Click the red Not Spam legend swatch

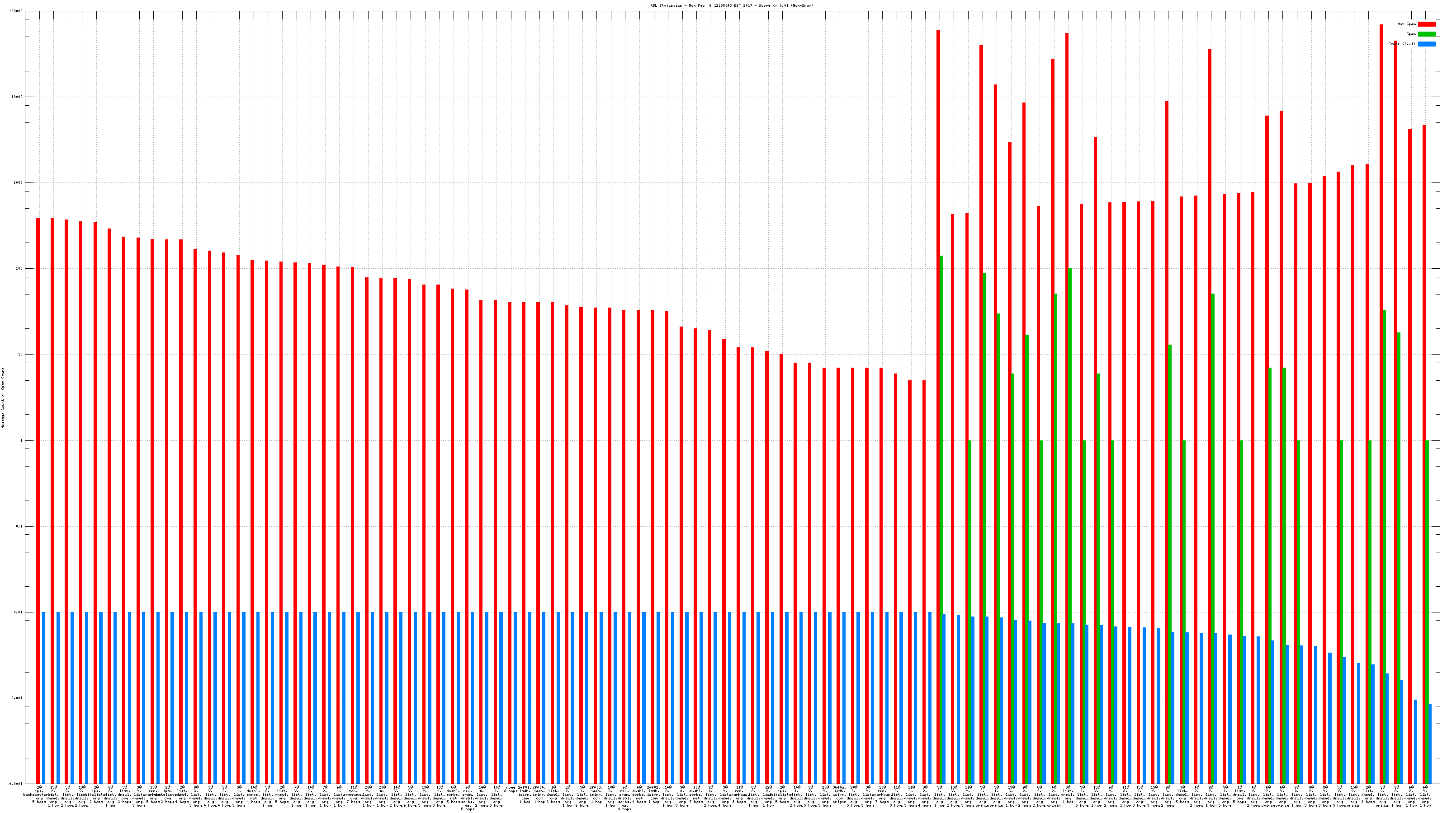pyautogui.click(x=1426, y=24)
